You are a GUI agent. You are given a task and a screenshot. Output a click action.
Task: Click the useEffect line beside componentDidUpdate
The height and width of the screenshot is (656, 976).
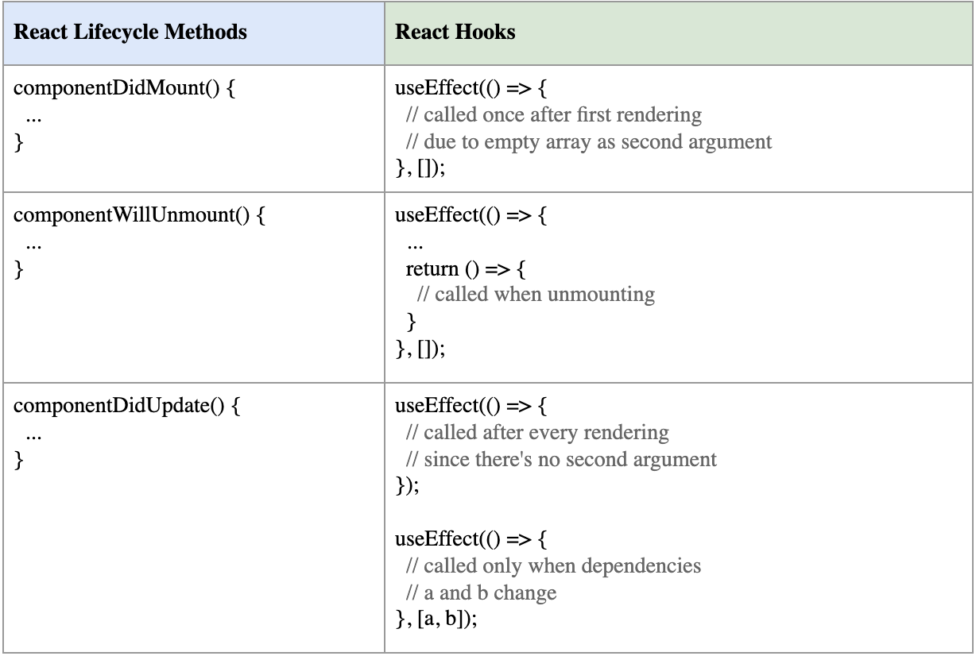click(471, 407)
